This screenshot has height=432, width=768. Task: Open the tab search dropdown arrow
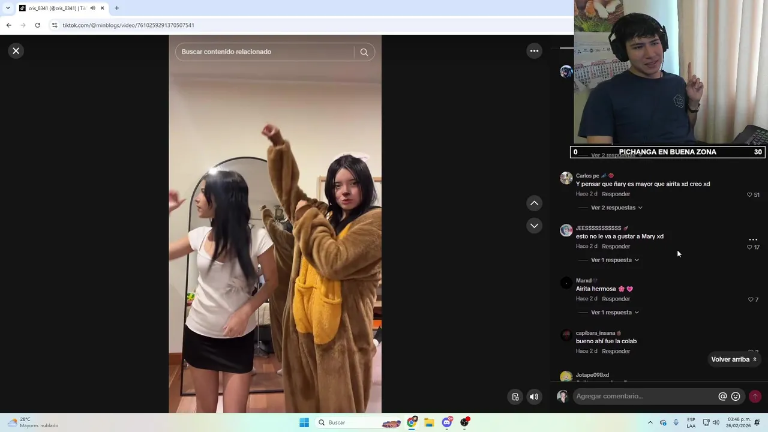[8, 8]
